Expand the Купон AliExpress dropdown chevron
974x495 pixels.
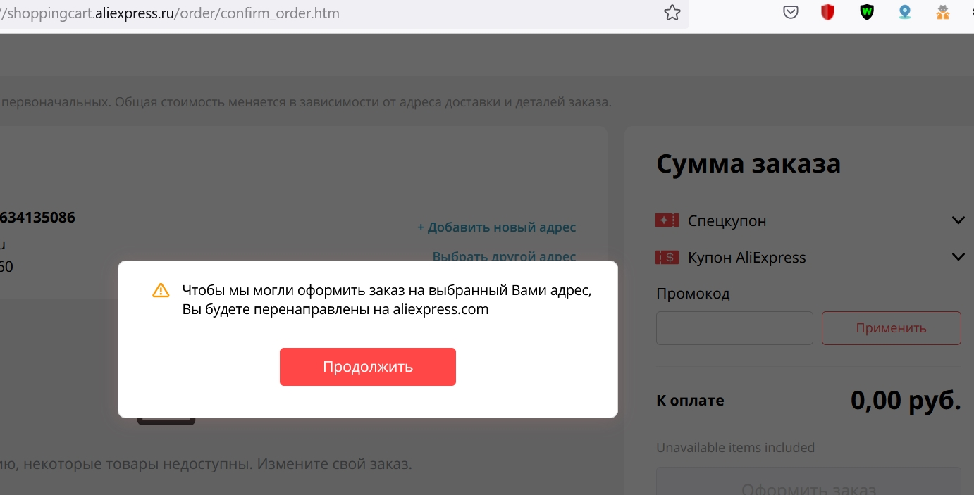(958, 256)
